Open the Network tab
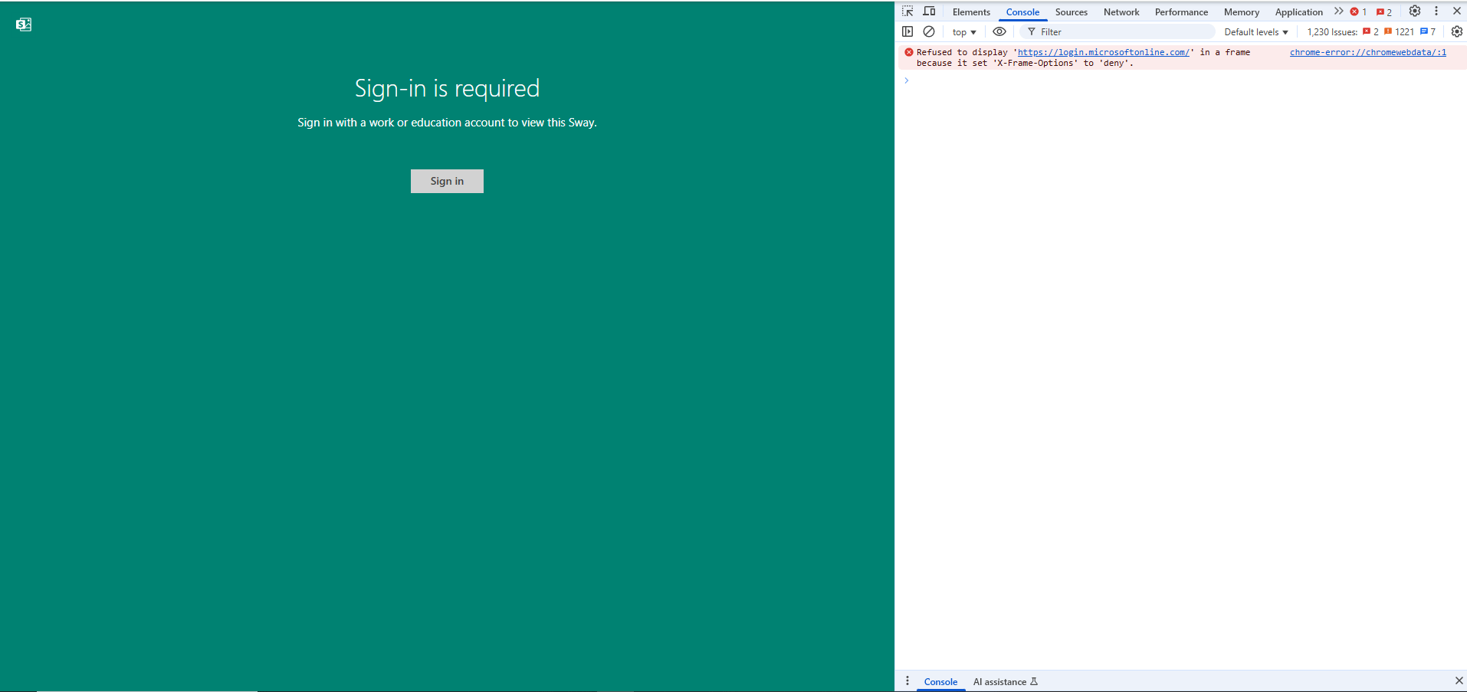 coord(1121,11)
